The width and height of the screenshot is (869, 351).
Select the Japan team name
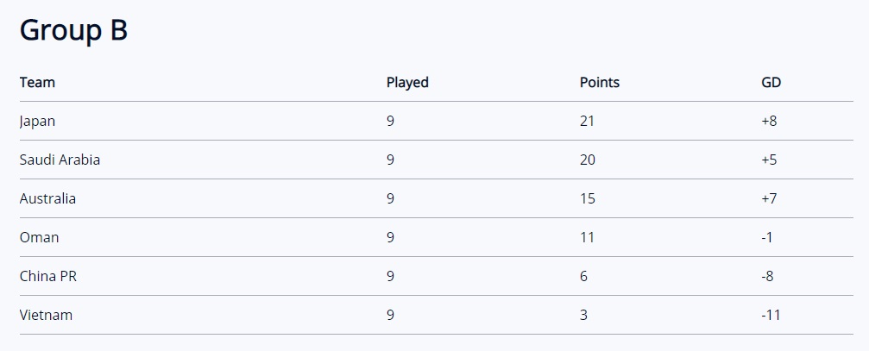pyautogui.click(x=37, y=122)
